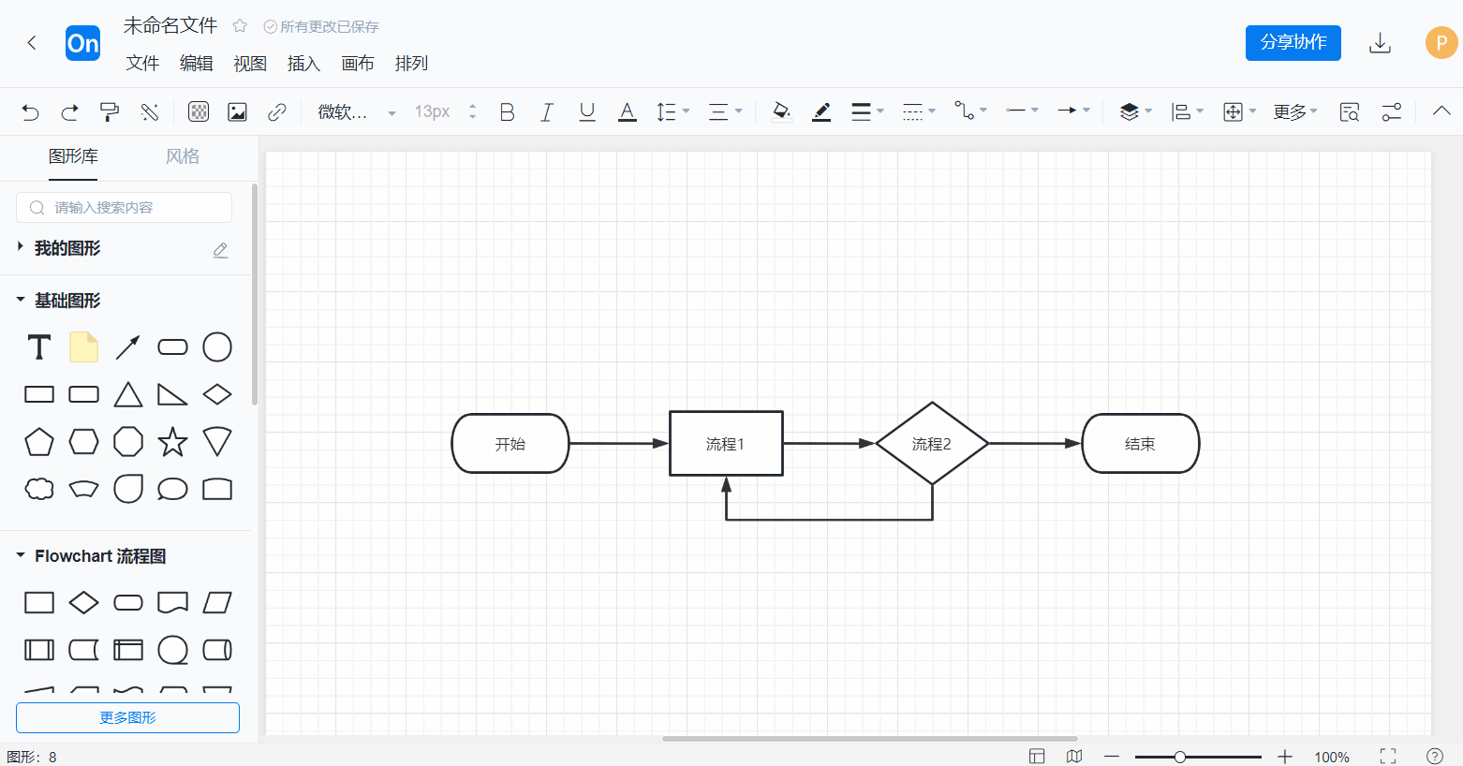Viewport: 1463px width, 766px height.
Task: Click the undo arrow icon
Action: point(30,112)
